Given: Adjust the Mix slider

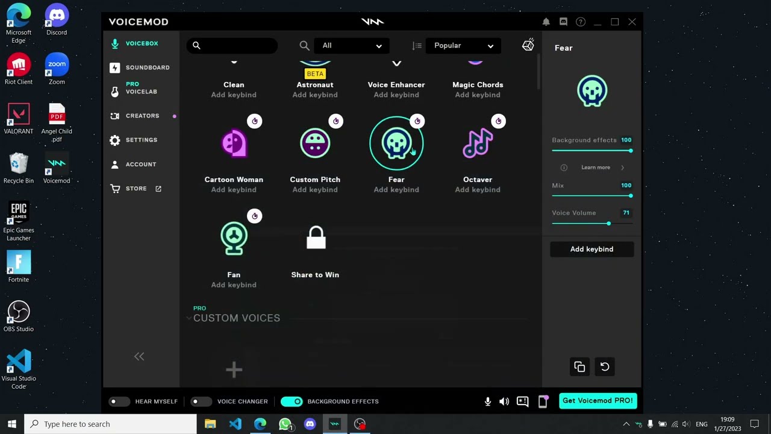Looking at the screenshot, I should coord(592,196).
